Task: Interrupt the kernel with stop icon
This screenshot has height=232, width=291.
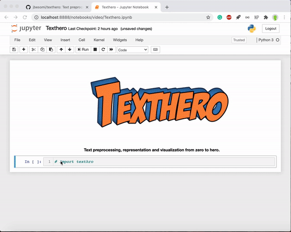Action: coord(95,49)
